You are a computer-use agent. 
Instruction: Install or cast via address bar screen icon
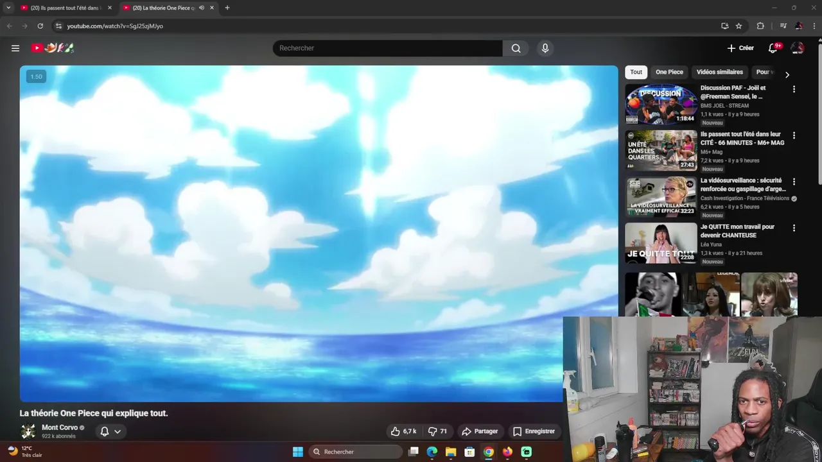[x=724, y=26]
